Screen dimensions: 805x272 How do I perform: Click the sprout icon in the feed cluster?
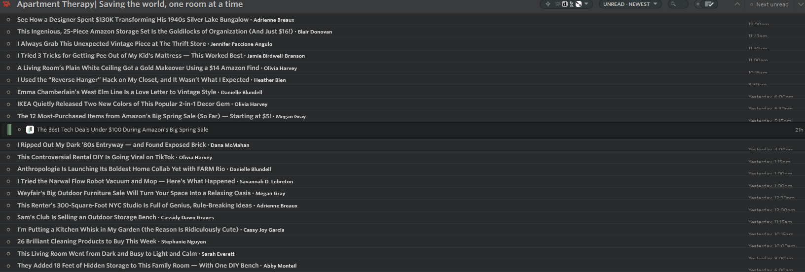548,4
